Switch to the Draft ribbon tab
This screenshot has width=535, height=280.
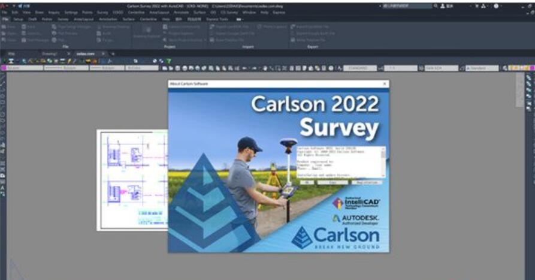[x=32, y=19]
